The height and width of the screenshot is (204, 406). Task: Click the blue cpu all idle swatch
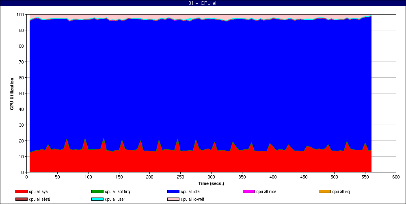click(x=173, y=191)
